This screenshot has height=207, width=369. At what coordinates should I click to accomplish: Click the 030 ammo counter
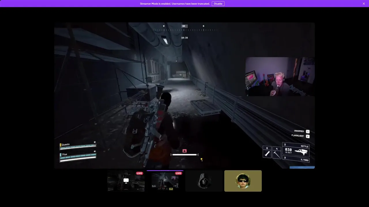pyautogui.click(x=288, y=149)
